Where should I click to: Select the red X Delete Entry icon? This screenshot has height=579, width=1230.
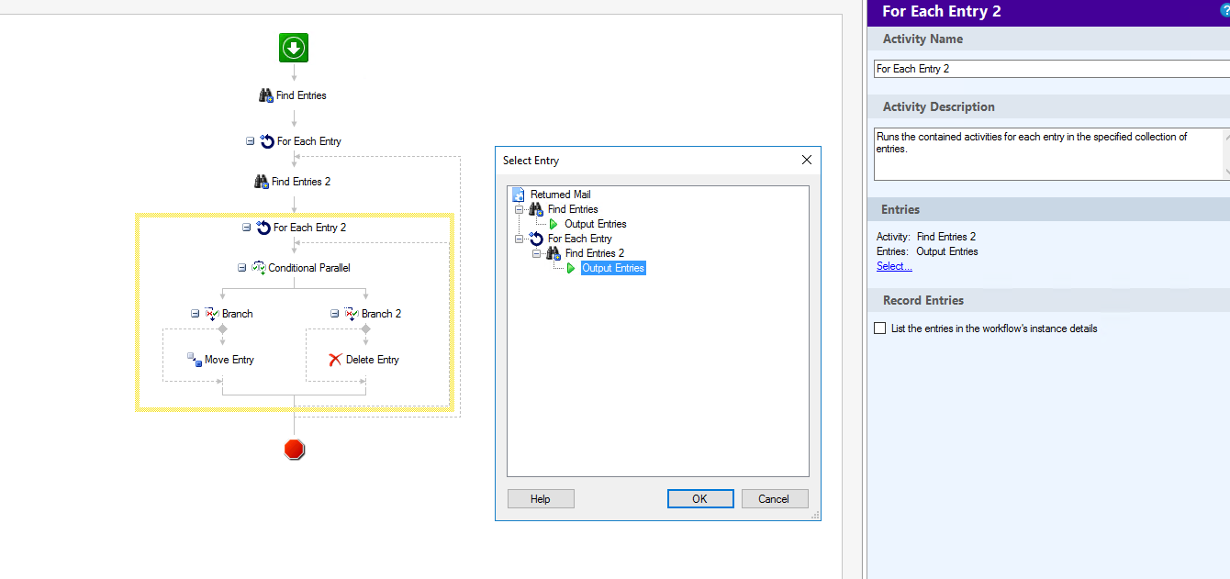pos(335,360)
